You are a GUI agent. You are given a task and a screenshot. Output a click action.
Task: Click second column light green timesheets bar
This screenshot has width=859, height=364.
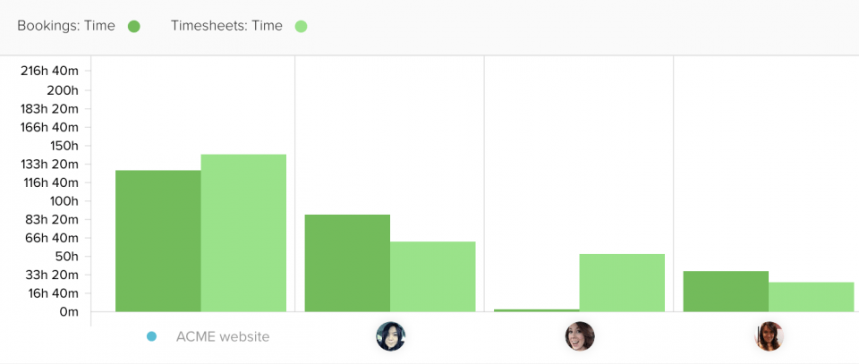point(433,276)
